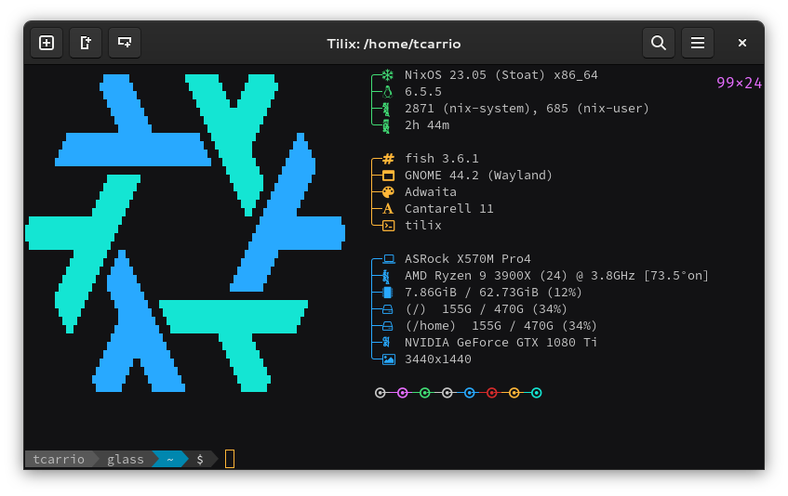Open the terminal search
The width and height of the screenshot is (788, 496).
coord(659,43)
